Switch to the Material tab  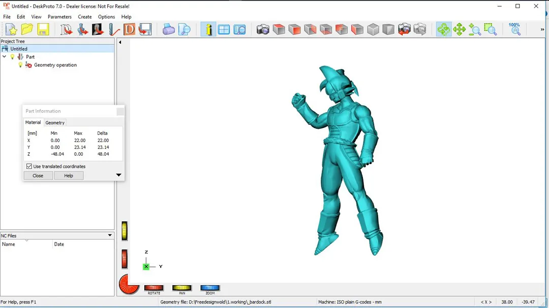(x=33, y=122)
